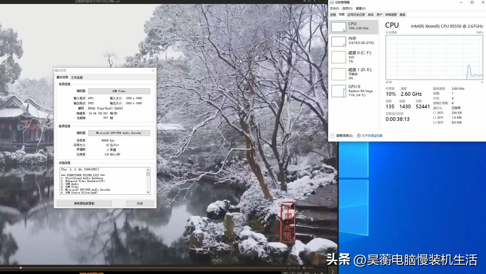The height and width of the screenshot is (274, 486).
Task: Open the 文件信息 tab in playback info dialog
Action: 76,77
